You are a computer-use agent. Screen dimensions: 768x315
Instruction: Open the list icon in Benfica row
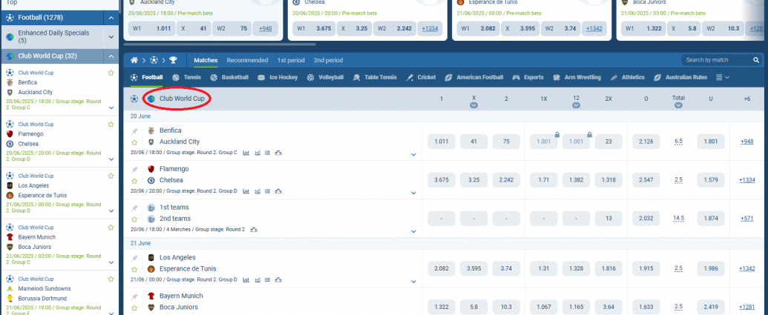(267, 153)
